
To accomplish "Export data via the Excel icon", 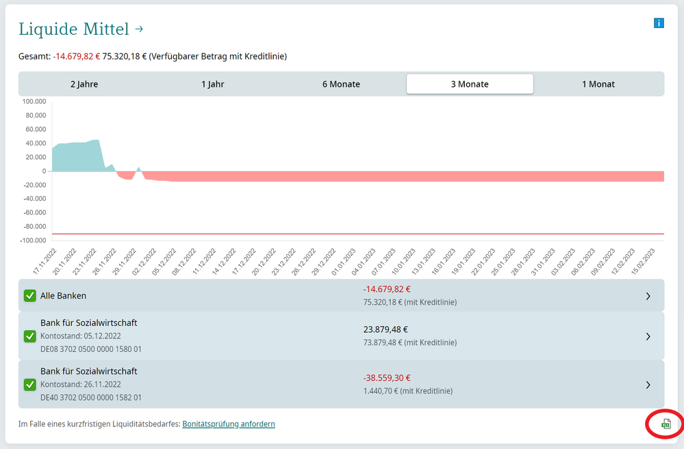I will pyautogui.click(x=665, y=424).
